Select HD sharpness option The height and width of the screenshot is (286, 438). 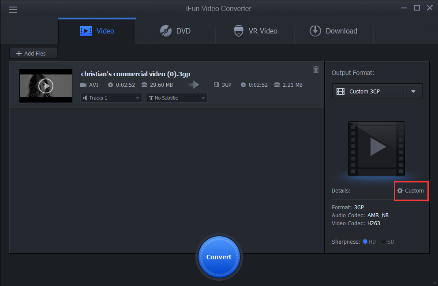click(365, 241)
